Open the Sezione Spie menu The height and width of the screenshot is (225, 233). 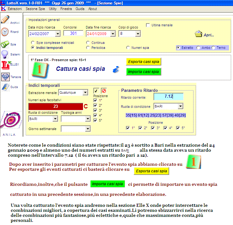(35, 9)
